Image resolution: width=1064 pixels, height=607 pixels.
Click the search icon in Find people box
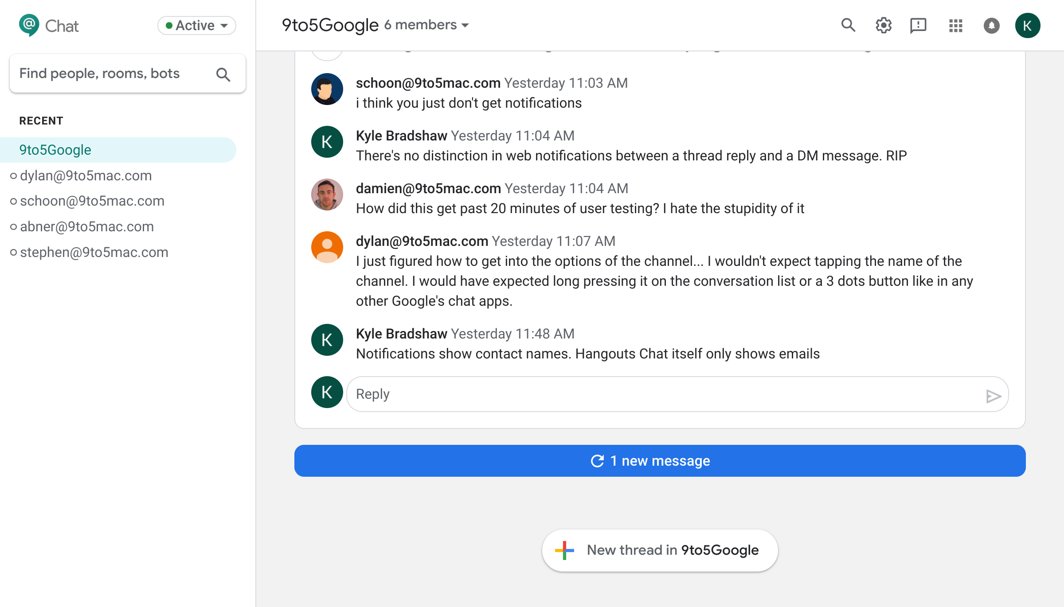pos(223,74)
